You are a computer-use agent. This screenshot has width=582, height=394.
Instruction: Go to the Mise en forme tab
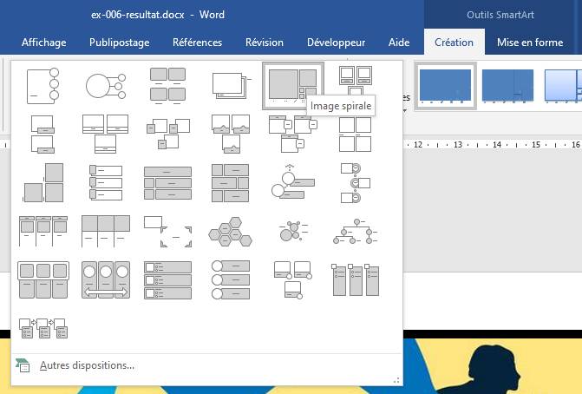coord(529,43)
